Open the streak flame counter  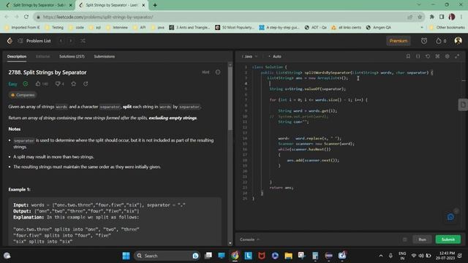click(x=441, y=41)
